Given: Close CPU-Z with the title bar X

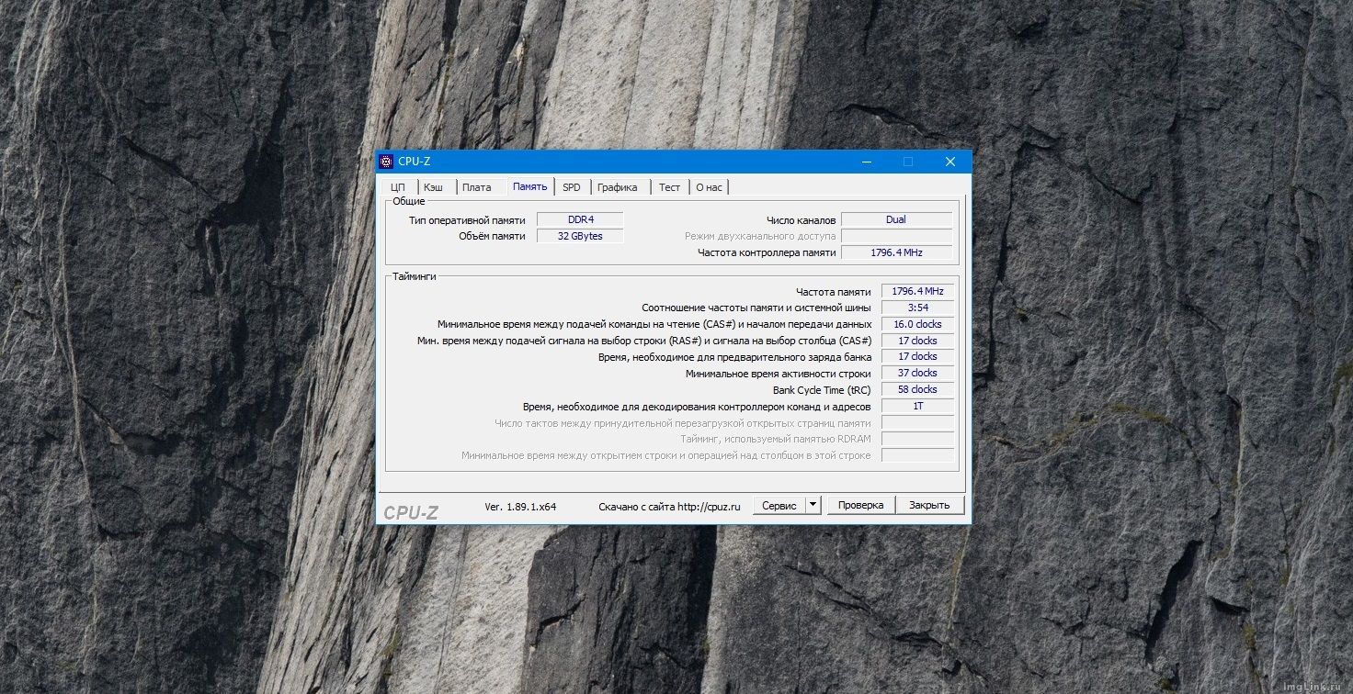Looking at the screenshot, I should 950,162.
